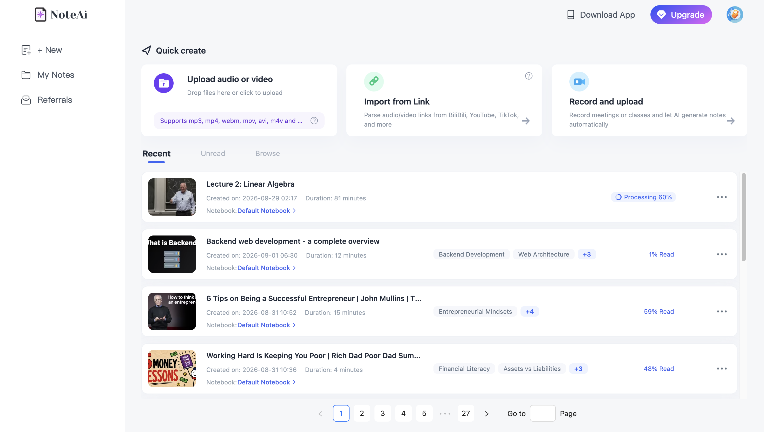Switch to the Recent tab
The image size is (764, 432).
(x=156, y=154)
